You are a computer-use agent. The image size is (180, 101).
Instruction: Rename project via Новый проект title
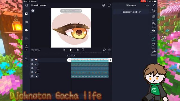pos(39,5)
